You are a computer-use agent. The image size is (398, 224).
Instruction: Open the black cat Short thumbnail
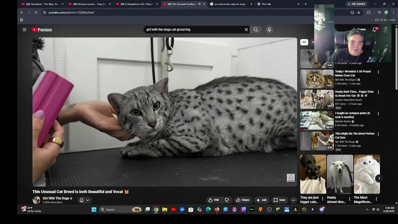[313, 174]
